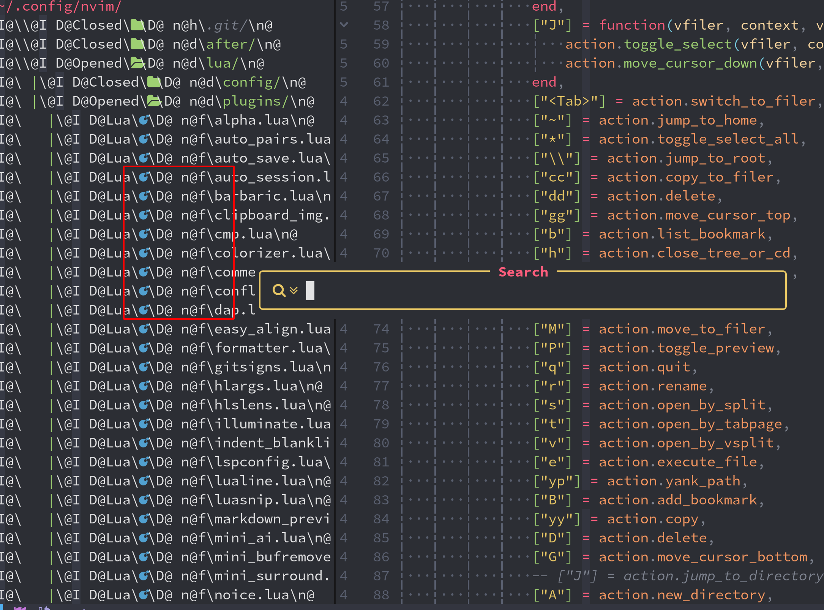Click the Lua icon next to luasnip.lua
The image size is (824, 610).
coord(144,499)
